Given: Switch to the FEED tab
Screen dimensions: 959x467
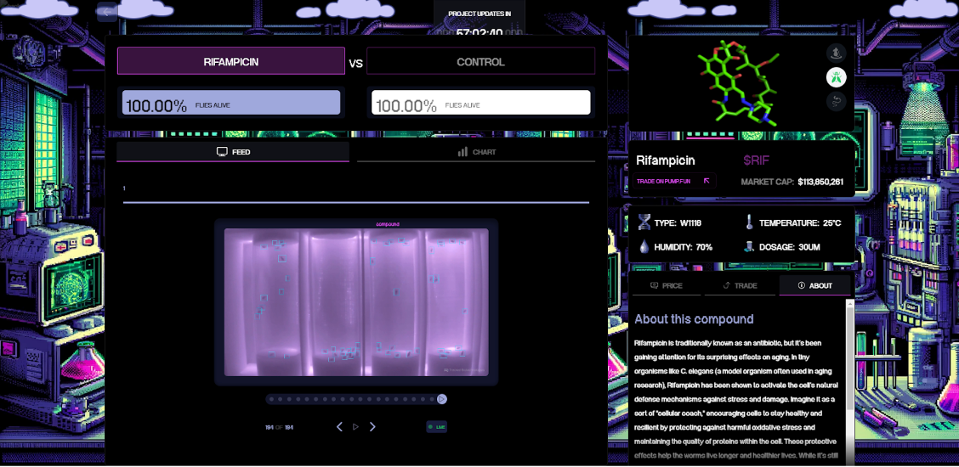Looking at the screenshot, I should click(233, 152).
